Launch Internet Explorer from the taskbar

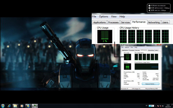[9, 106]
